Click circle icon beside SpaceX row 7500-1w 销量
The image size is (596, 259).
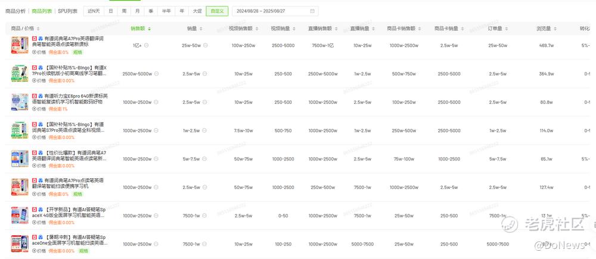pos(204,216)
